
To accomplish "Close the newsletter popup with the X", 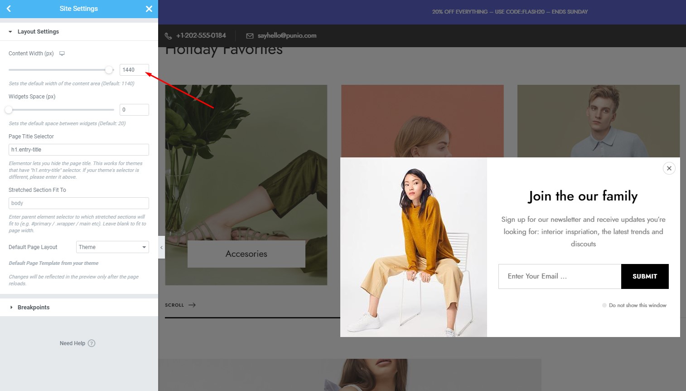I will pyautogui.click(x=669, y=168).
